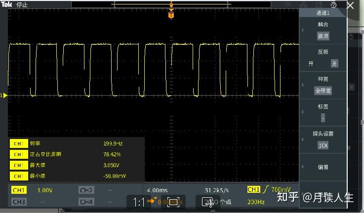Turn invert off with 关 option
The height and width of the screenshot is (213, 364).
[x=334, y=64]
